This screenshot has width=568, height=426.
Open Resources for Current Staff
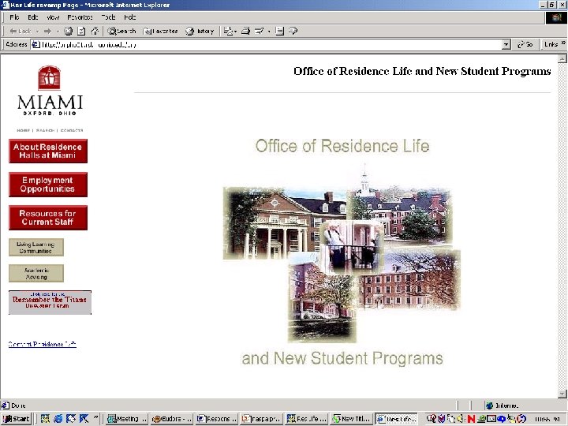48,218
